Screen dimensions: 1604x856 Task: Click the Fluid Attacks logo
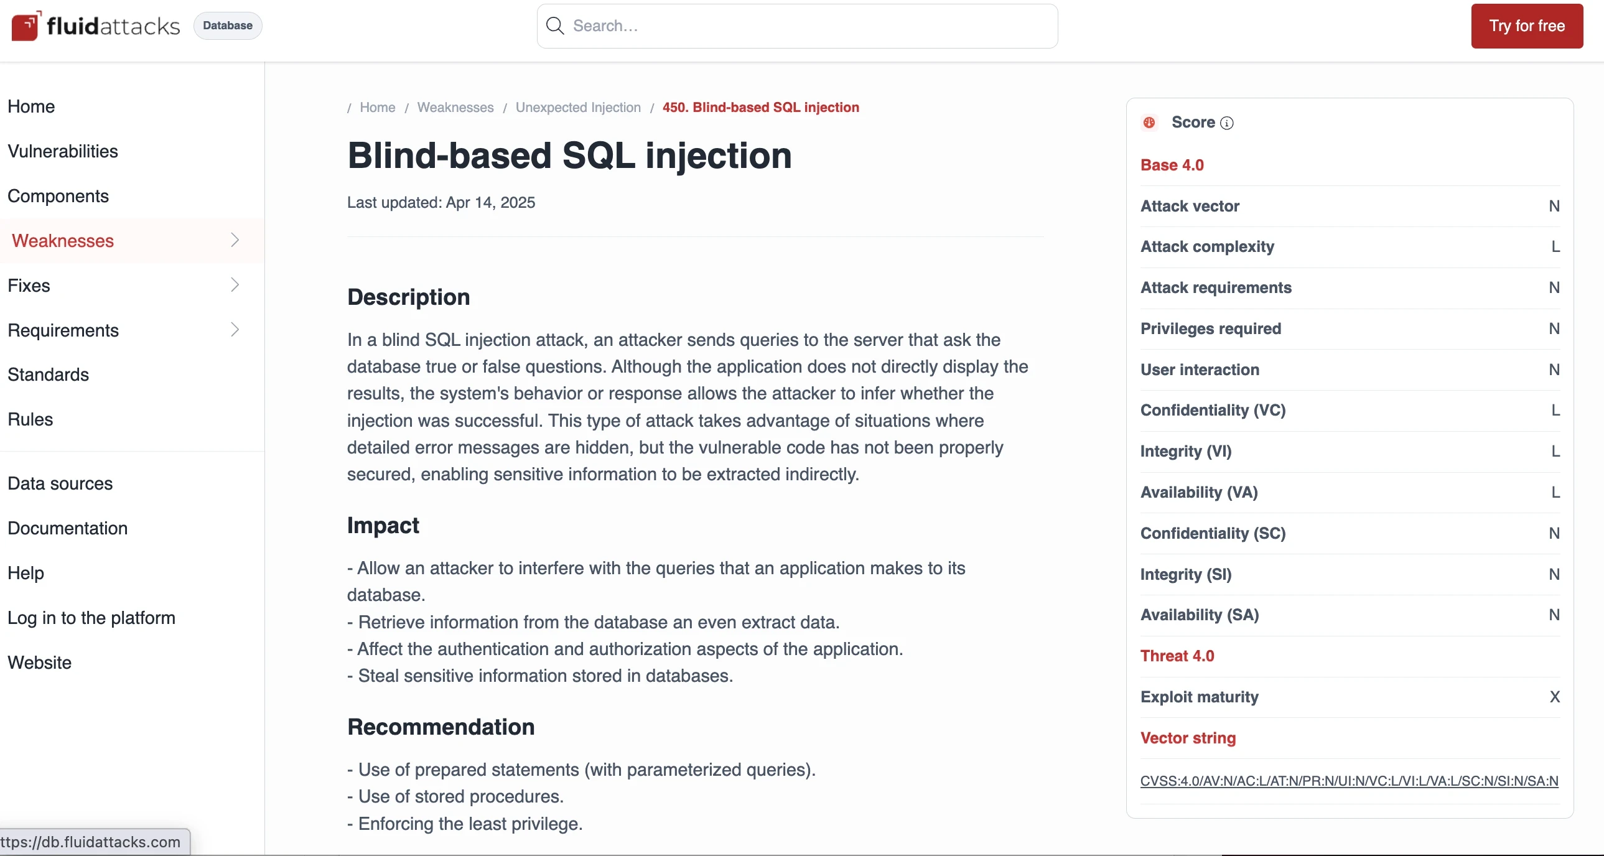coord(95,26)
